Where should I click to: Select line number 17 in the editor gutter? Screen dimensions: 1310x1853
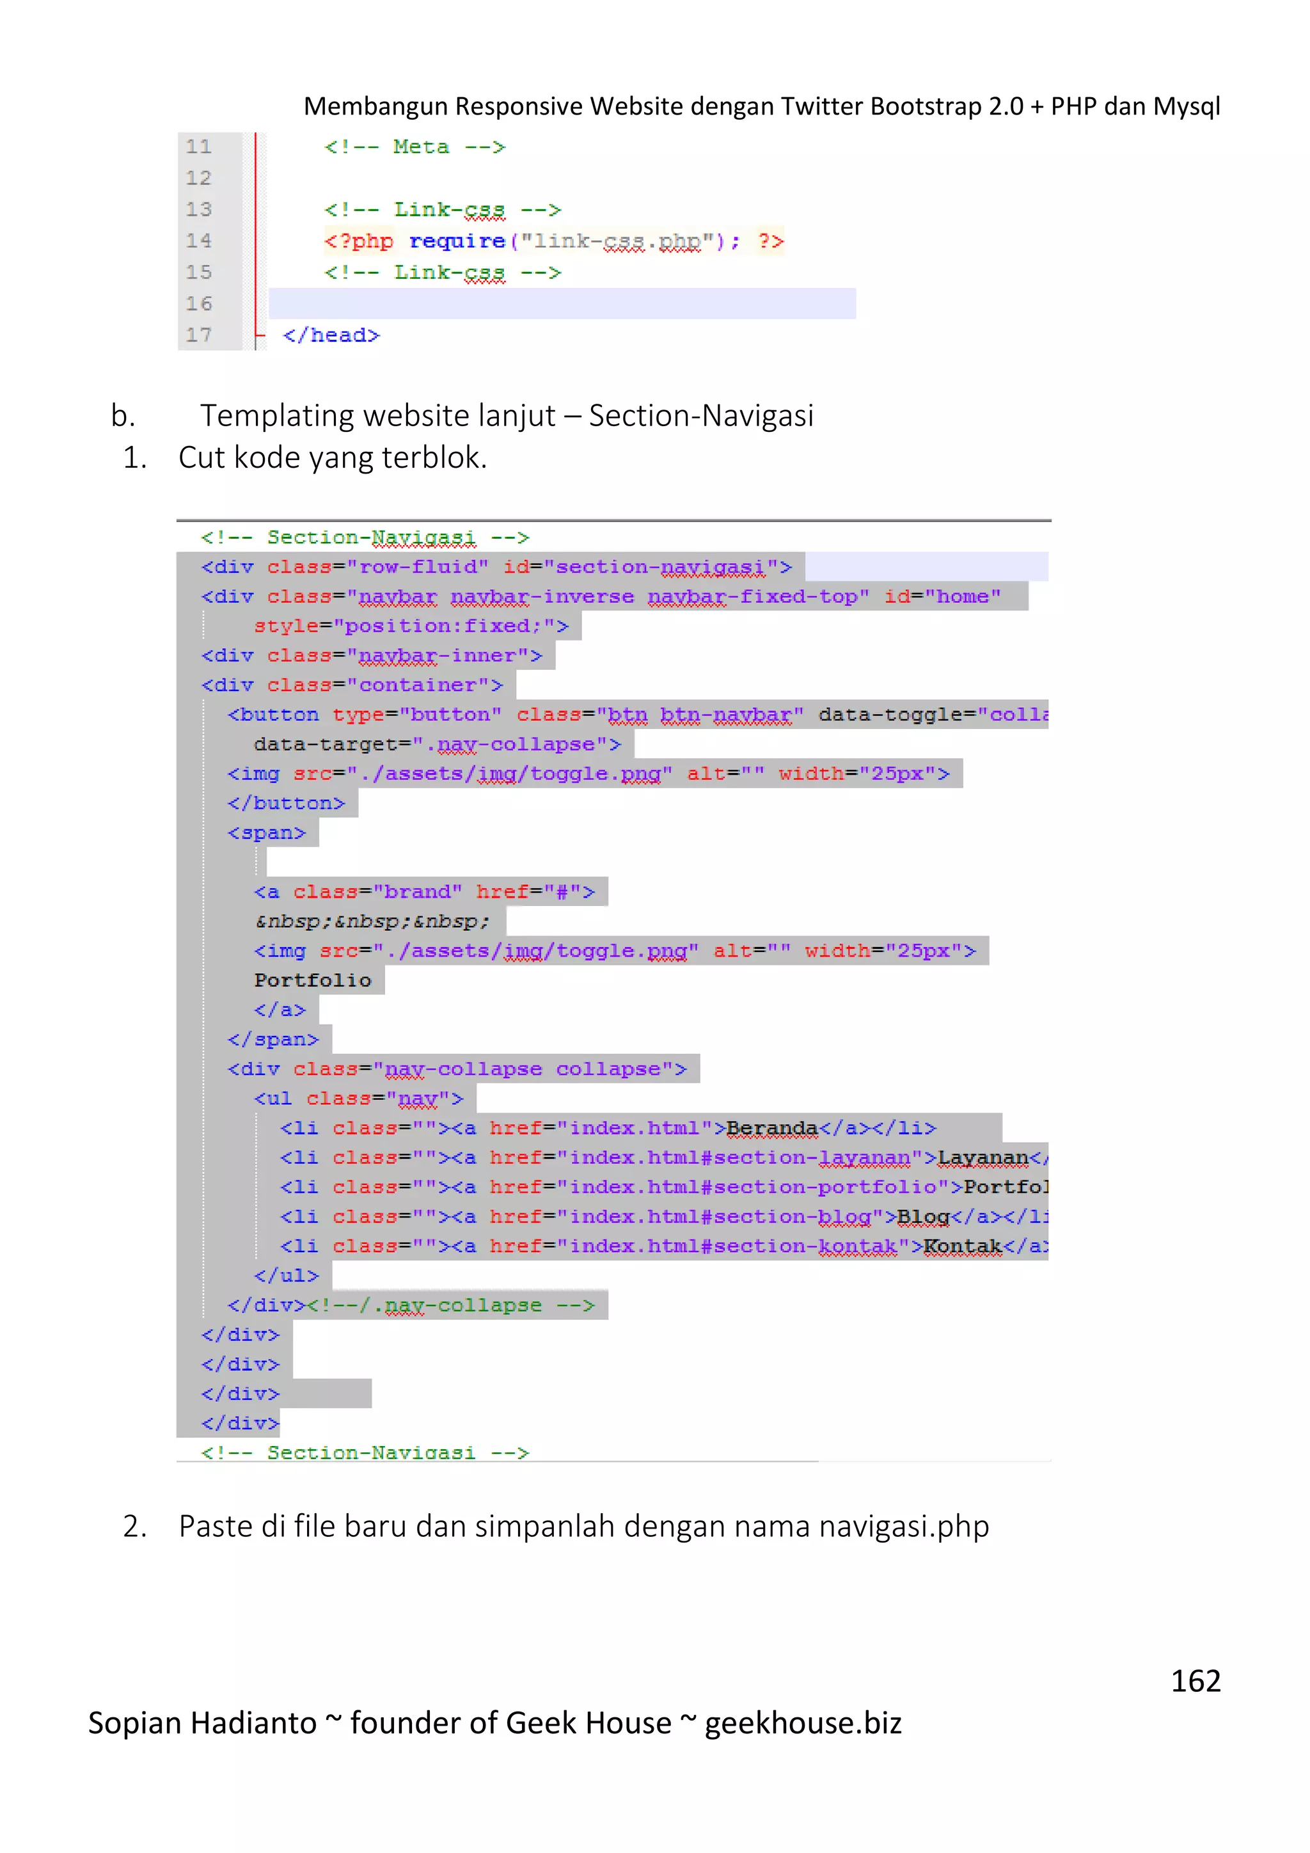(x=198, y=335)
